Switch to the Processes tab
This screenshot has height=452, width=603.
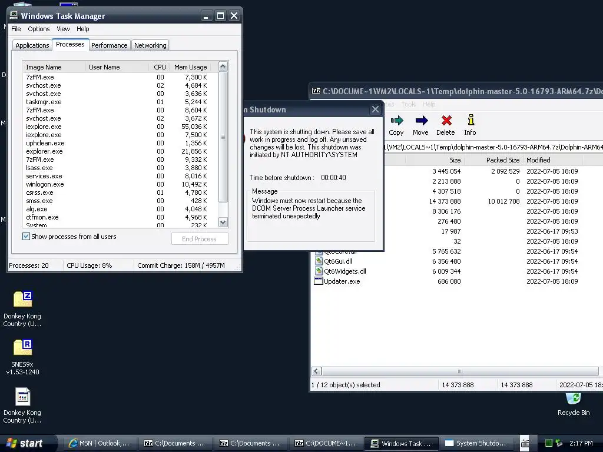tap(71, 44)
